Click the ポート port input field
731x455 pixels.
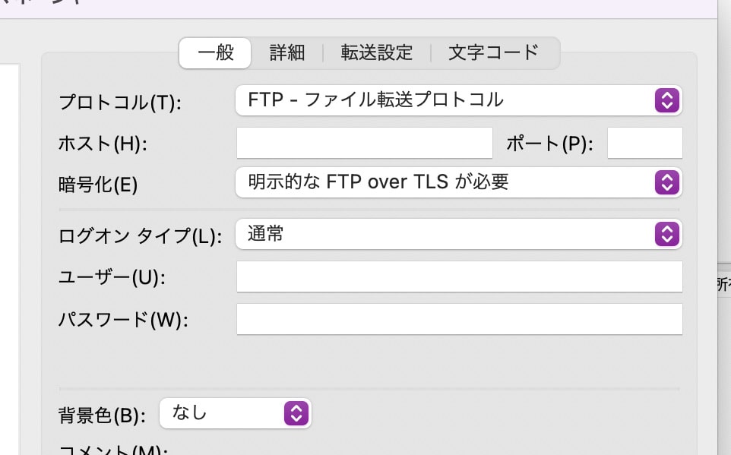tap(644, 143)
